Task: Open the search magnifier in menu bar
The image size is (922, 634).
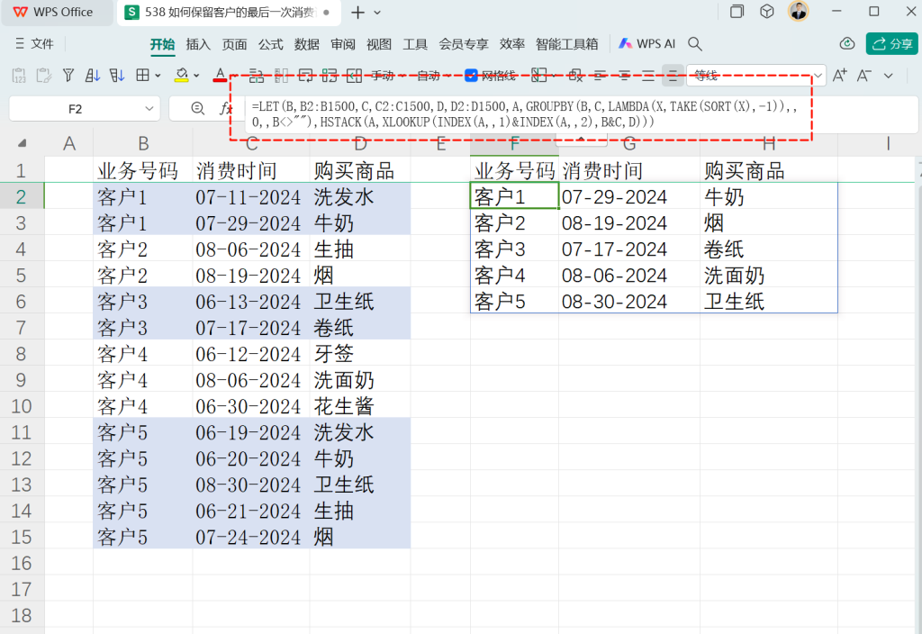Action: click(x=695, y=44)
